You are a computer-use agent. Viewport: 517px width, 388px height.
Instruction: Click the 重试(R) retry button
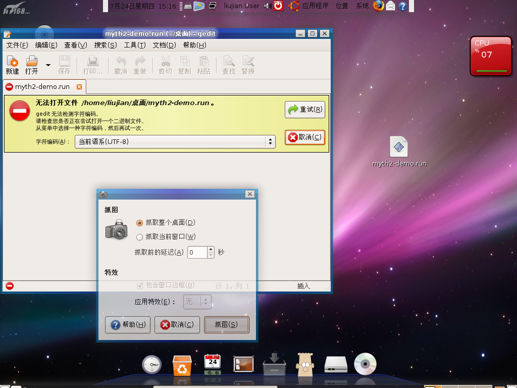click(305, 110)
